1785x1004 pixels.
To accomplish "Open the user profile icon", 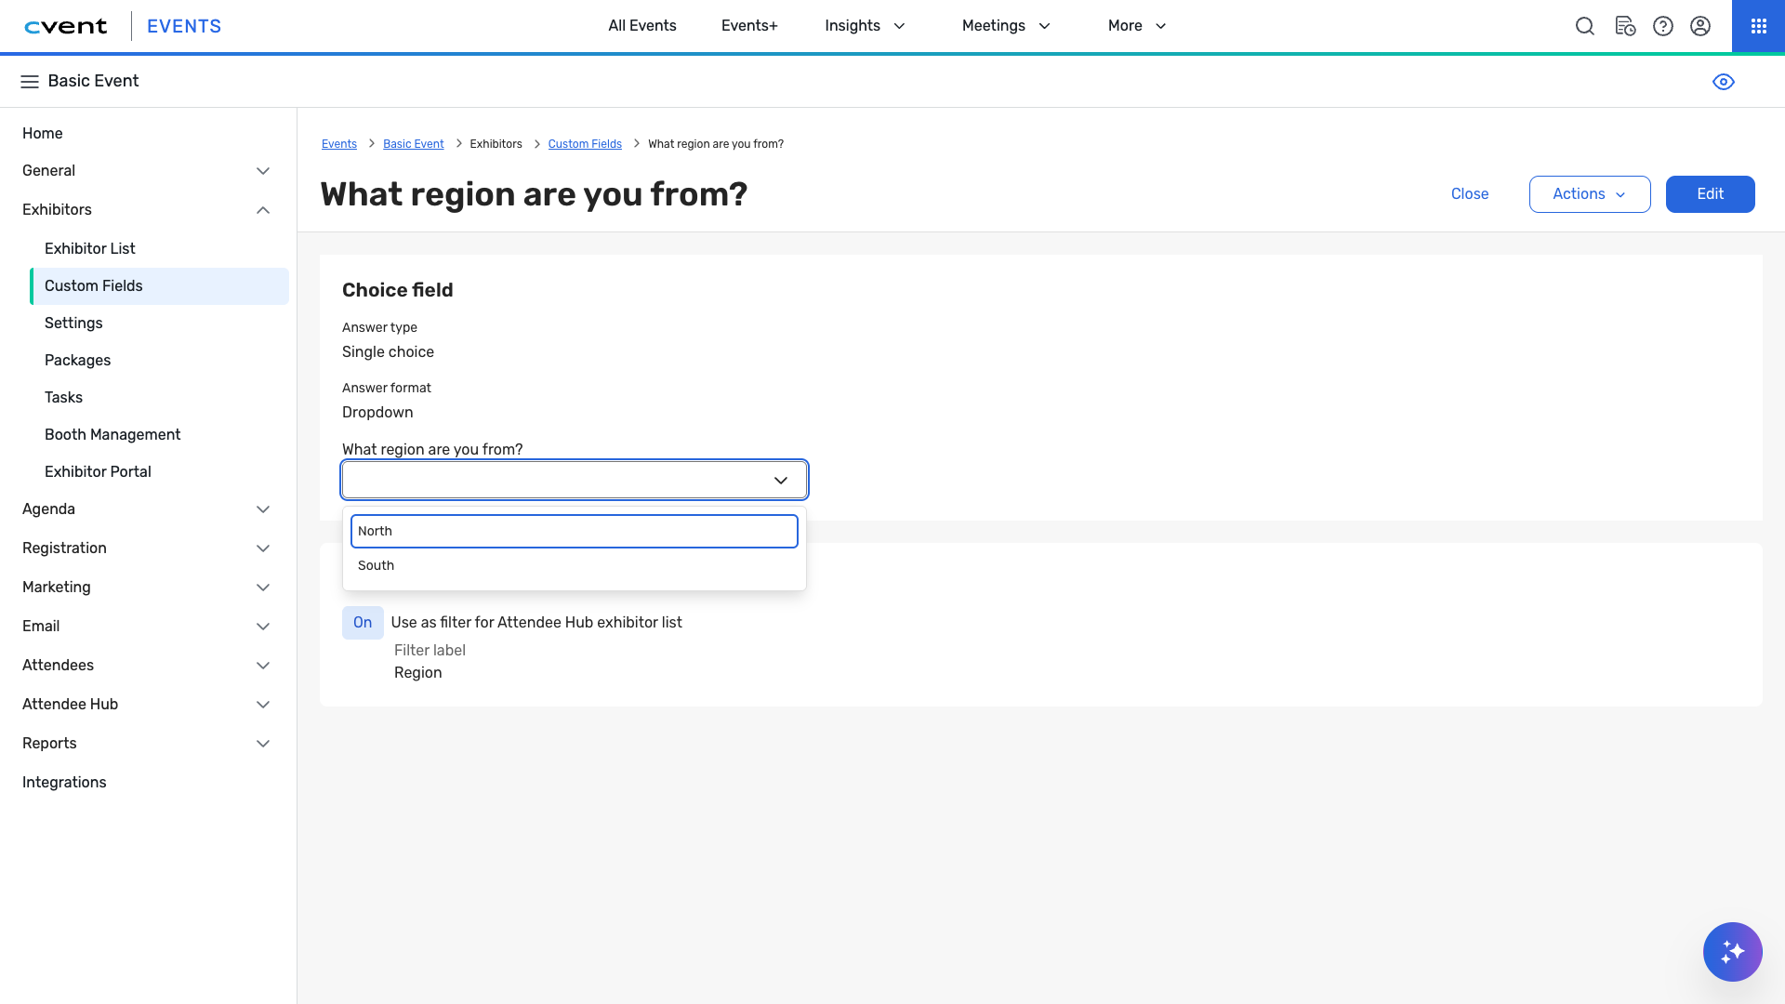I will [x=1700, y=26].
